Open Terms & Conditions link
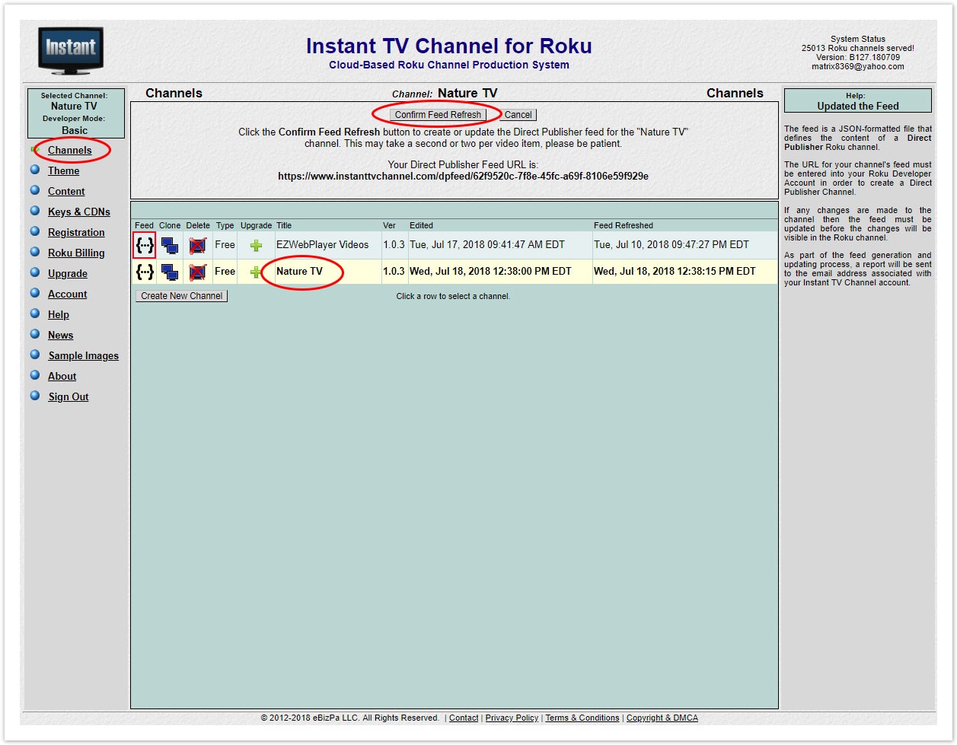Screen dimensions: 957x745 click(582, 718)
